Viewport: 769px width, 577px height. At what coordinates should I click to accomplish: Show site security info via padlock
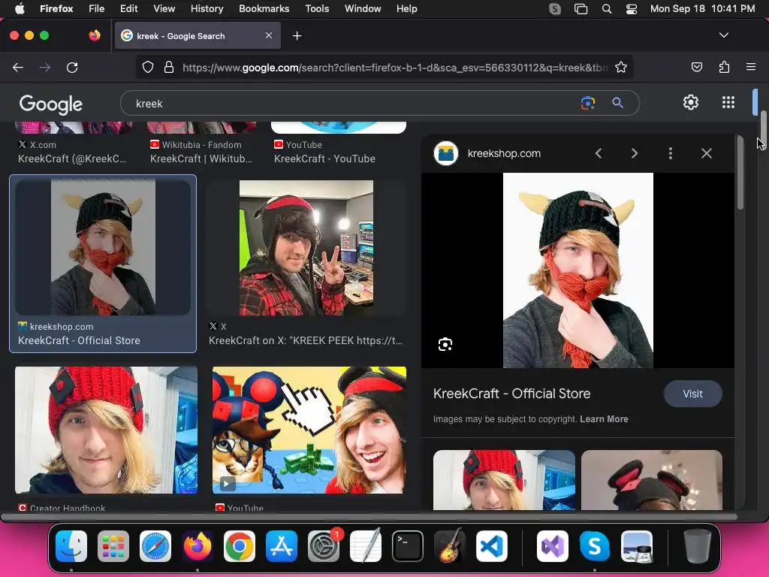click(169, 67)
